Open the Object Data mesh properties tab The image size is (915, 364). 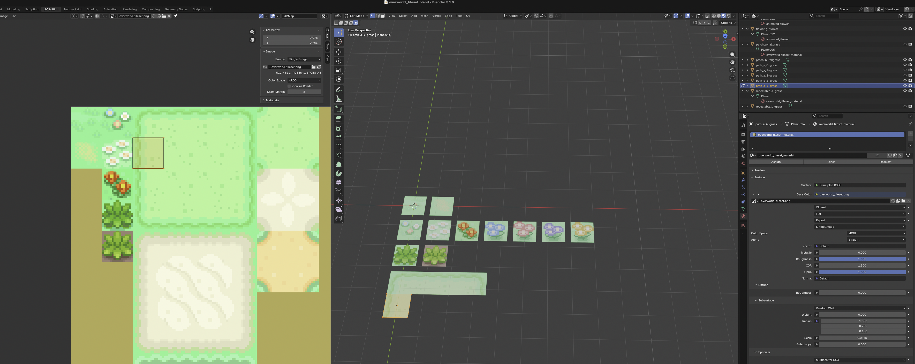743,209
